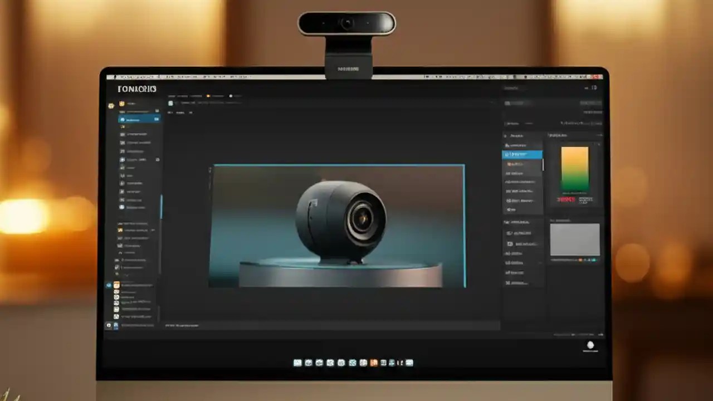Image resolution: width=713 pixels, height=401 pixels.
Task: Open the grid icon in the bottom dock
Action: [x=384, y=363]
